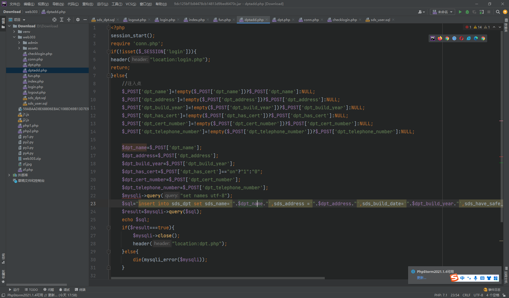Open built-in preview PhpStorm icon
This screenshot has height=298, width=509.
pos(433,38)
